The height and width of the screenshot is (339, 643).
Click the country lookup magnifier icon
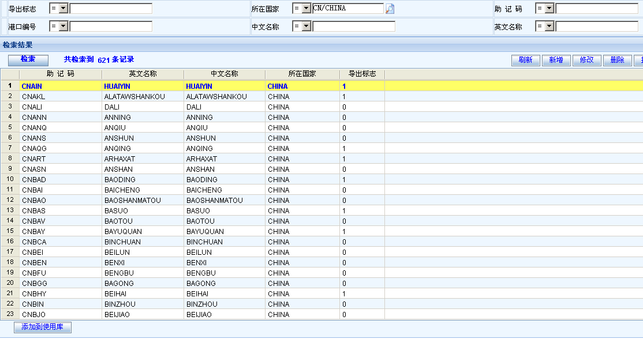(390, 9)
